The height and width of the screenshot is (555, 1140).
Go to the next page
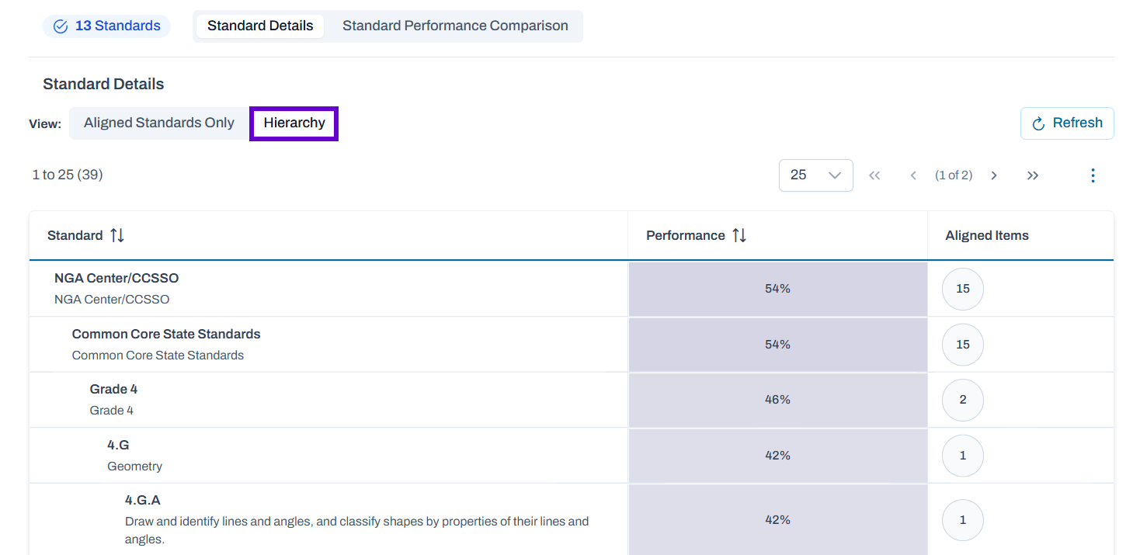pyautogui.click(x=993, y=175)
